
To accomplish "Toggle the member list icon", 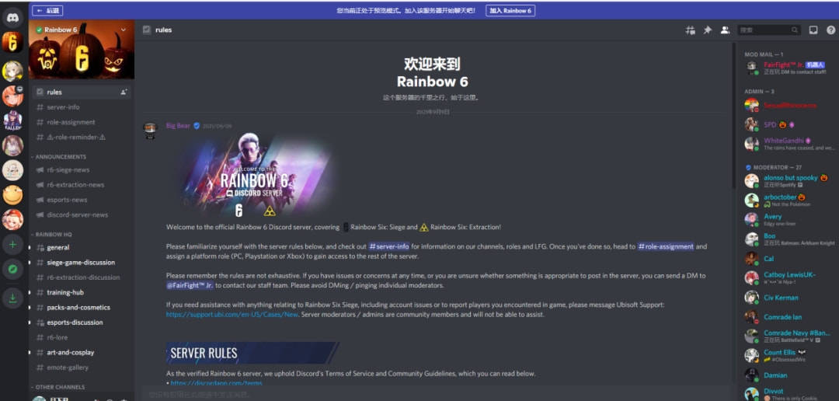I will click(725, 30).
